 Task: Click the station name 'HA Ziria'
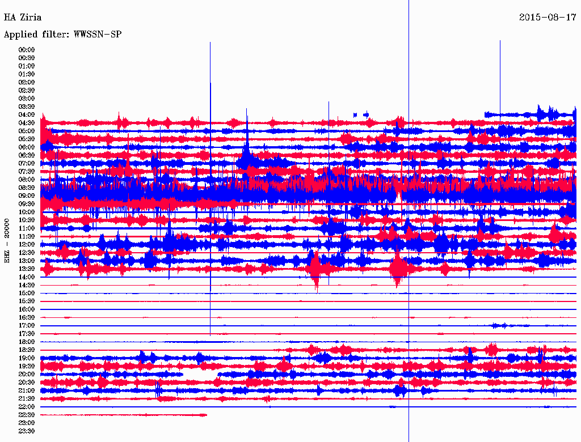[23, 18]
